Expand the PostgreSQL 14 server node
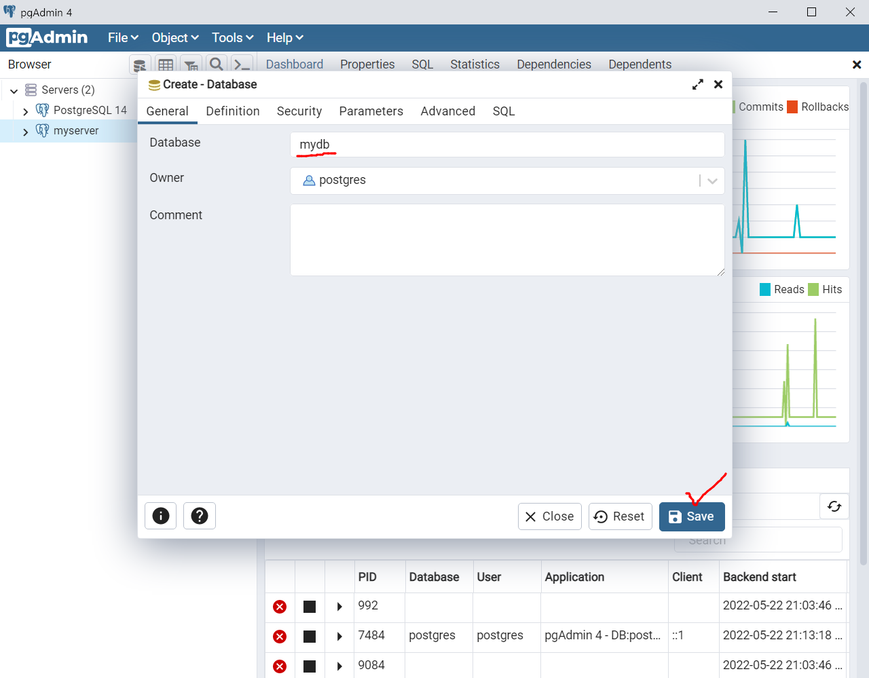The image size is (869, 678). click(26, 111)
